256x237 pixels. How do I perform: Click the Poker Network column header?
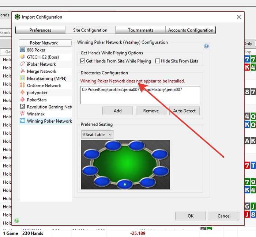pos(44,43)
